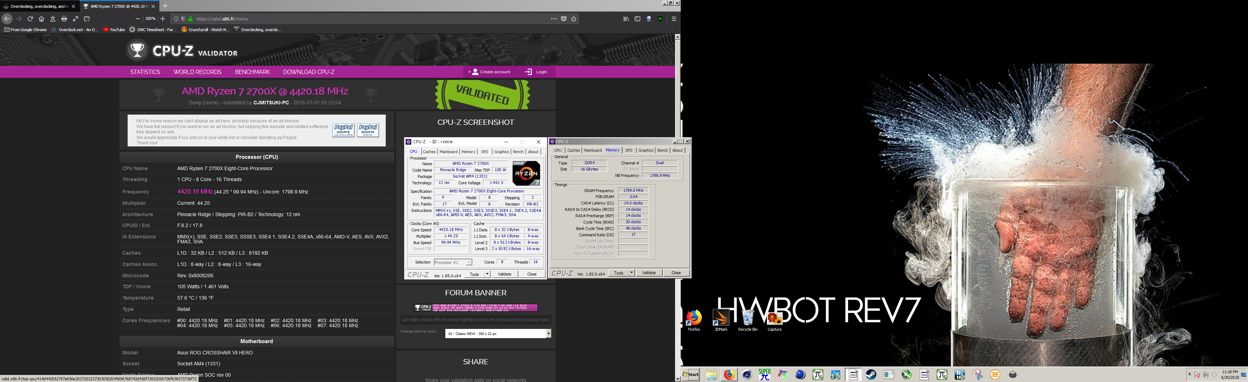
Task: Open From Google Chrome bookmarks folder
Action: [25, 30]
